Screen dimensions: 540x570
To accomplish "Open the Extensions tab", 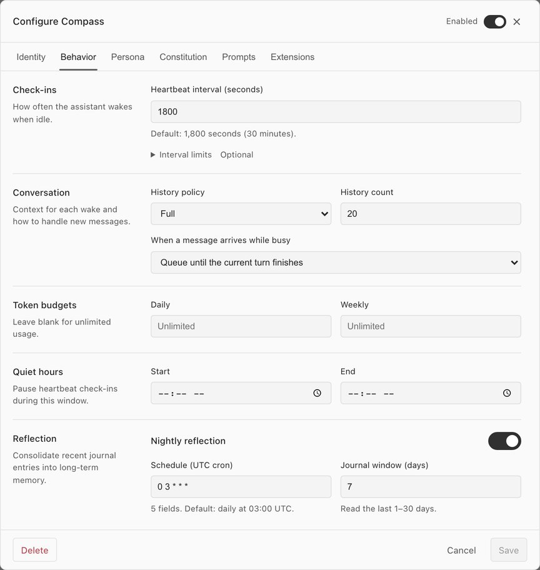I will coord(292,57).
